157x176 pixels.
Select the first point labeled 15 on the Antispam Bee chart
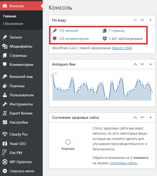tap(53, 75)
